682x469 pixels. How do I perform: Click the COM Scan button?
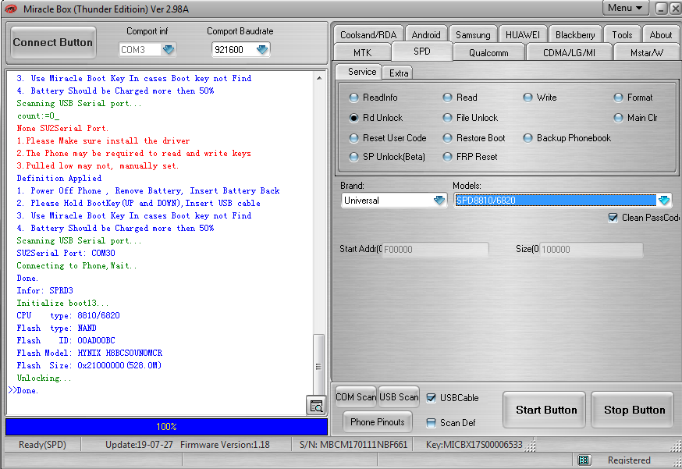[356, 396]
